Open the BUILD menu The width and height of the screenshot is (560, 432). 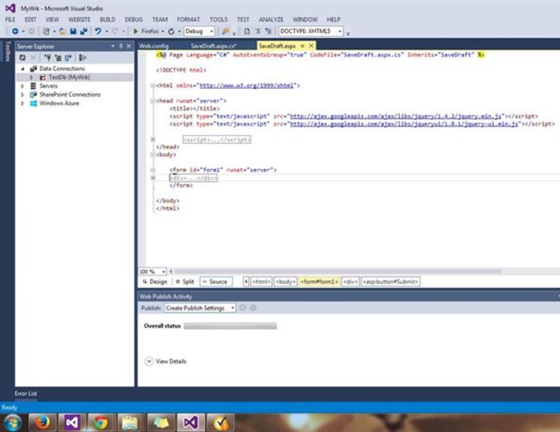point(109,19)
